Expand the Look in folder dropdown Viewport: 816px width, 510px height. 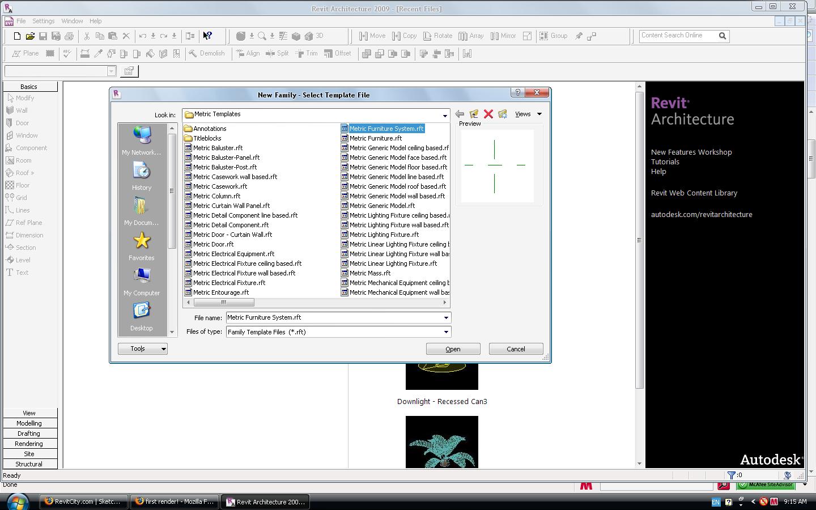pos(445,115)
